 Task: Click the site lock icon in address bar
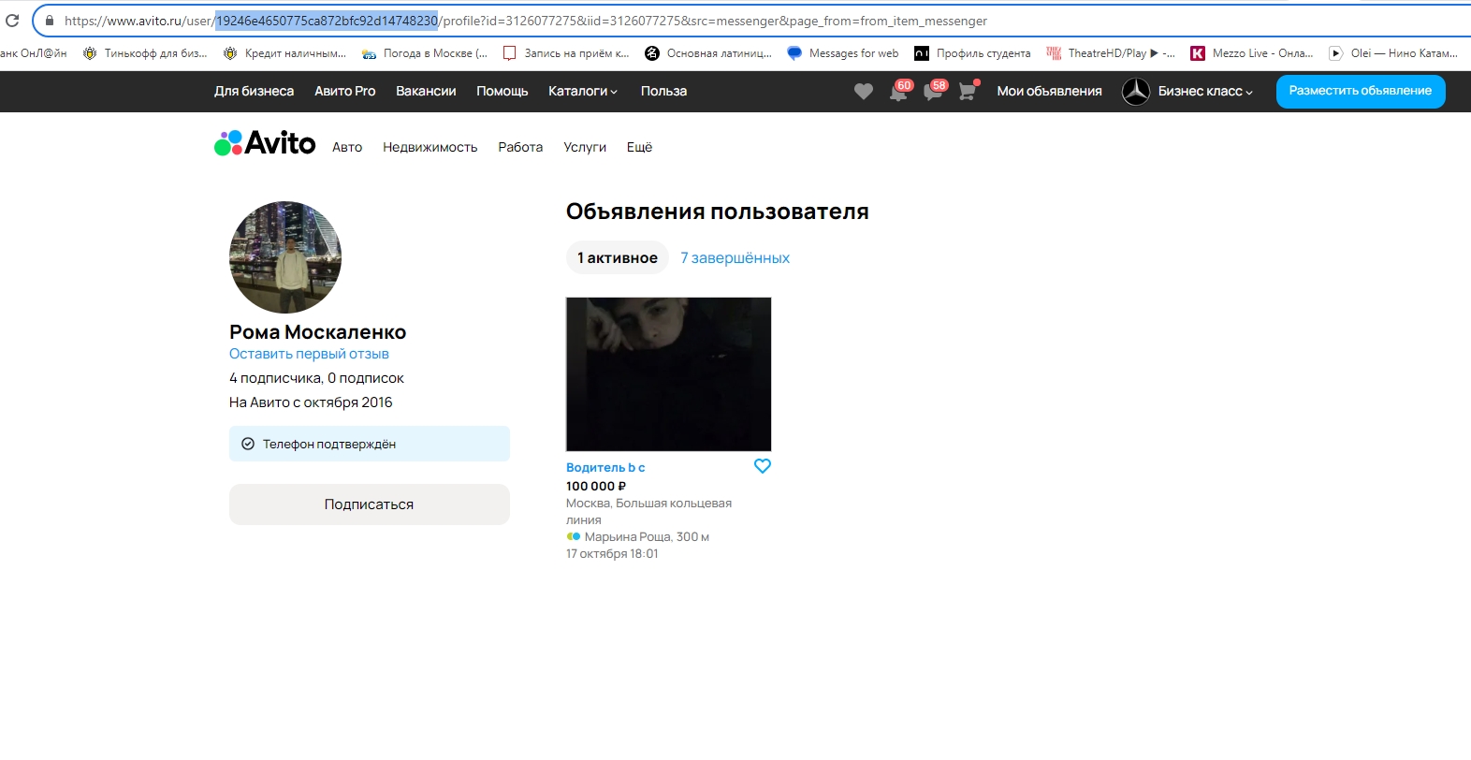click(x=50, y=21)
